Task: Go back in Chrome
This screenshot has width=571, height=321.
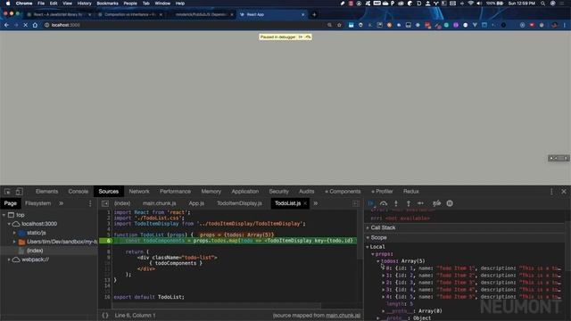Action: point(6,25)
